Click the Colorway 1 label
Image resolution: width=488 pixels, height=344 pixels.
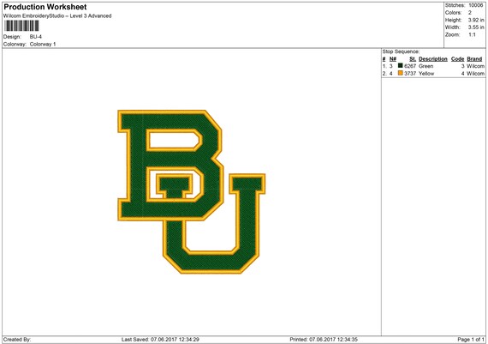43,45
